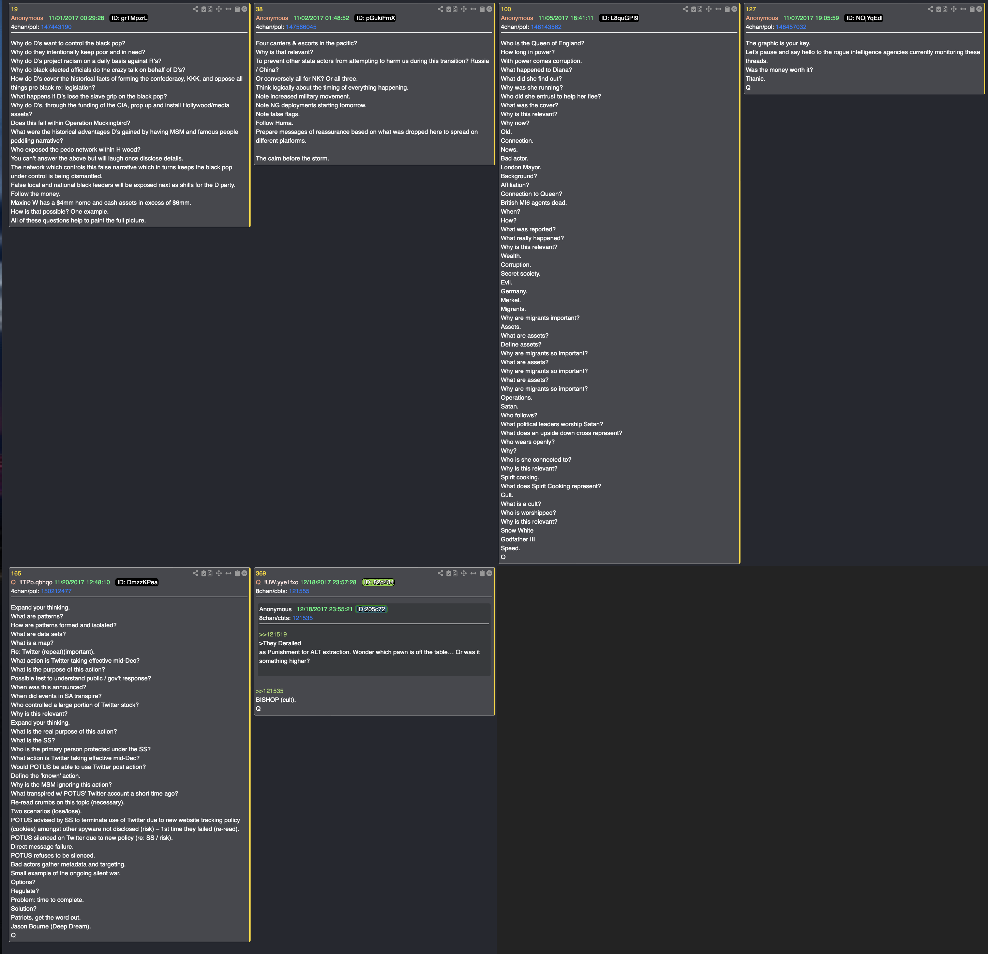Image resolution: width=988 pixels, height=954 pixels.
Task: Collapse post 127 with the circled up-arrow
Action: pos(979,9)
